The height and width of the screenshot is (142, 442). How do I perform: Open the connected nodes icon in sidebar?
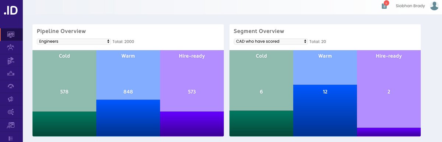pos(11,112)
